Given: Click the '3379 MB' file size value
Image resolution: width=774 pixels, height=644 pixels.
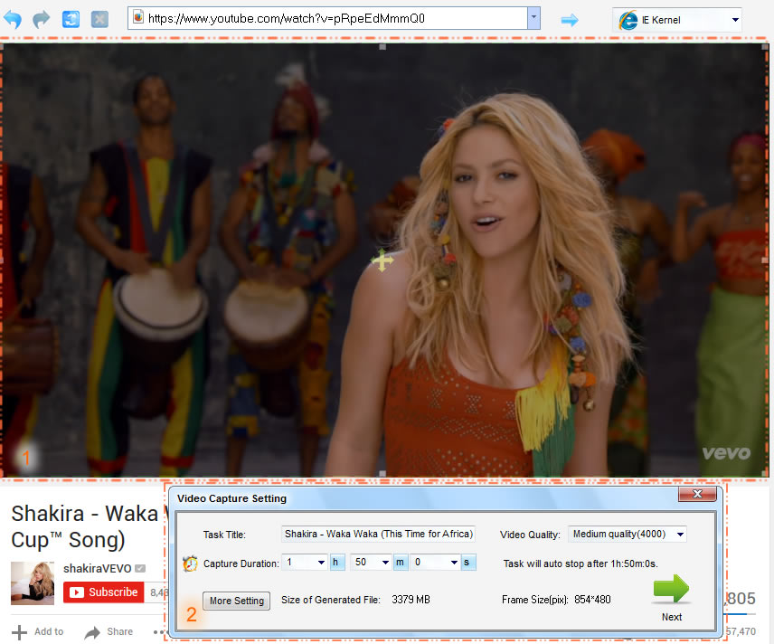Looking at the screenshot, I should (411, 600).
